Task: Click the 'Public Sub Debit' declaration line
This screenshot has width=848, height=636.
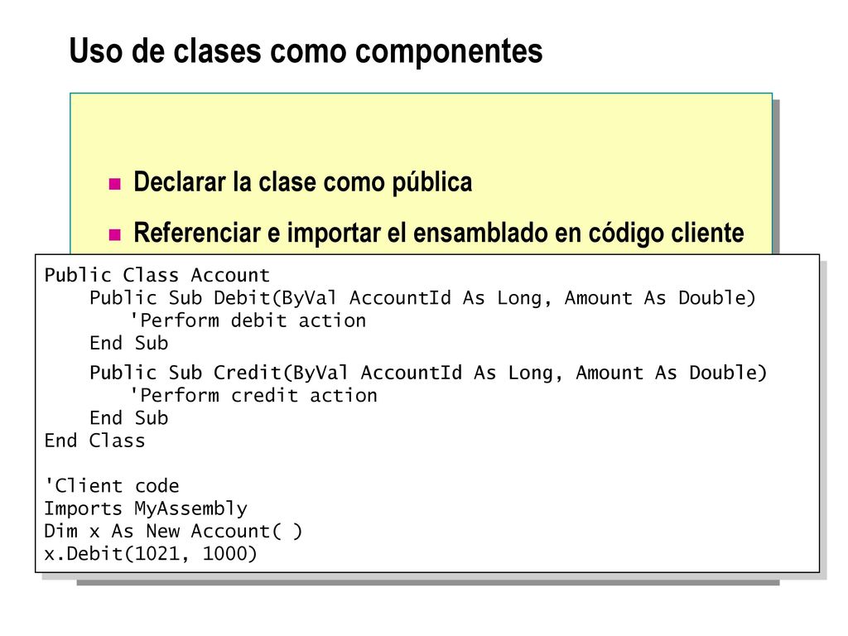Action: (x=422, y=297)
